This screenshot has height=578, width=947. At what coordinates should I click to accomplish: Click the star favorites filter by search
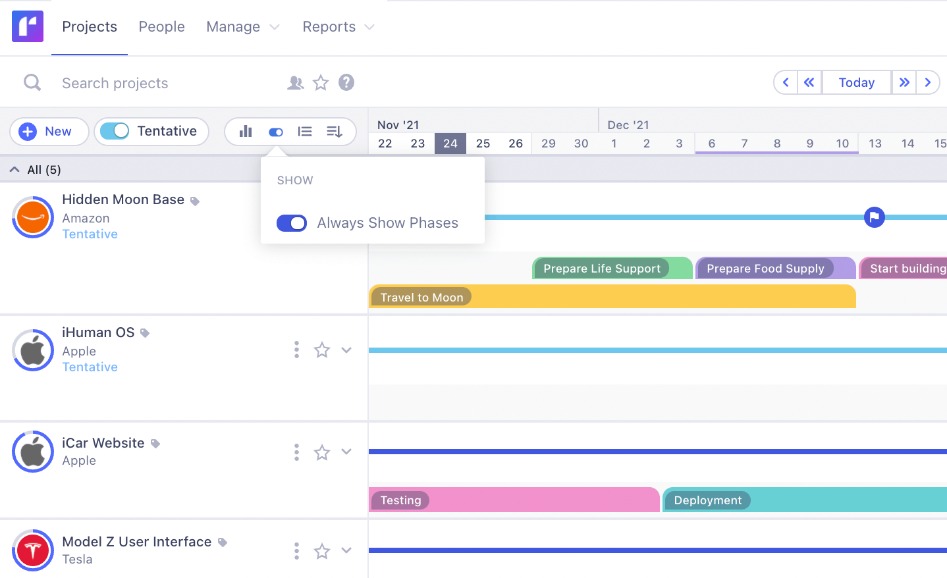pos(321,83)
